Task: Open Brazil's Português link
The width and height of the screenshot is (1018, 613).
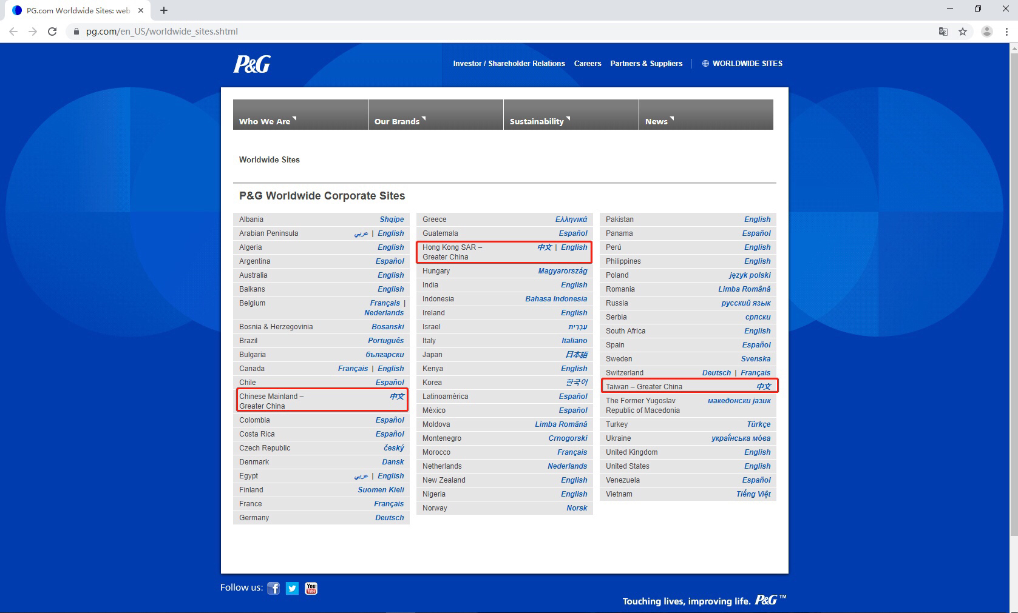Action: coord(385,341)
